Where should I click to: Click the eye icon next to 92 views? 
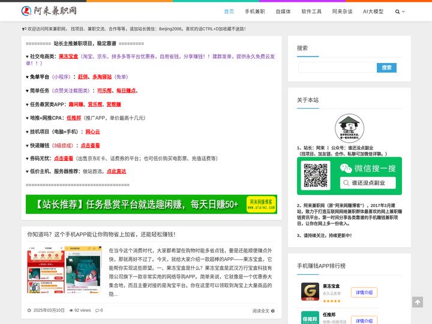tap(71, 311)
